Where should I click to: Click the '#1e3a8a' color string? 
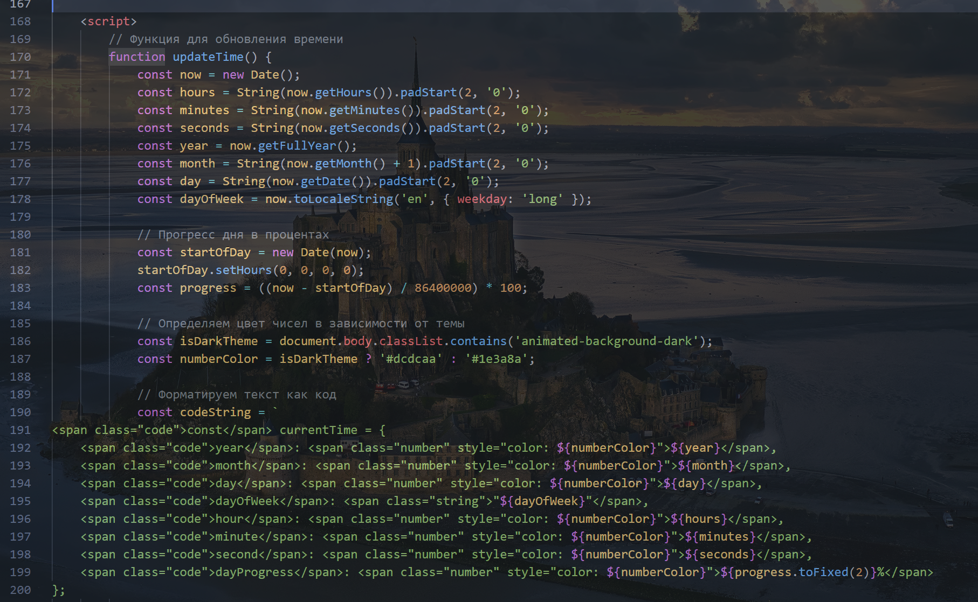(x=496, y=359)
